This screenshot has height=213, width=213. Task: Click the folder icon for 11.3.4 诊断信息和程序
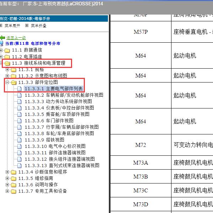[x=13, y=172]
